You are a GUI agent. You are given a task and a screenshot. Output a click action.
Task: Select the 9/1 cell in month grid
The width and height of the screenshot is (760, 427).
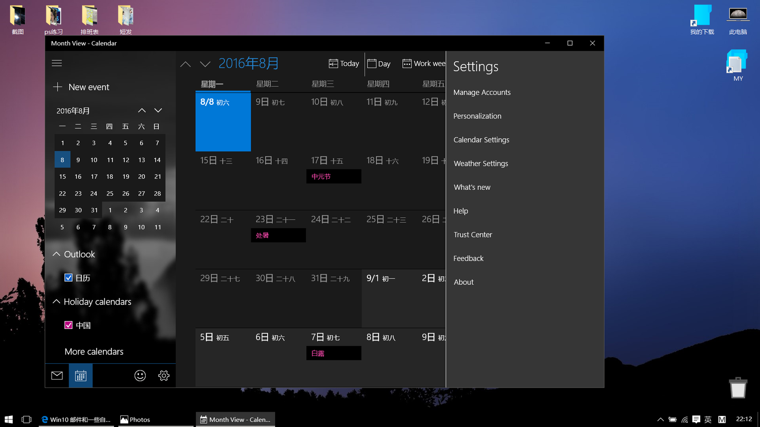(389, 298)
